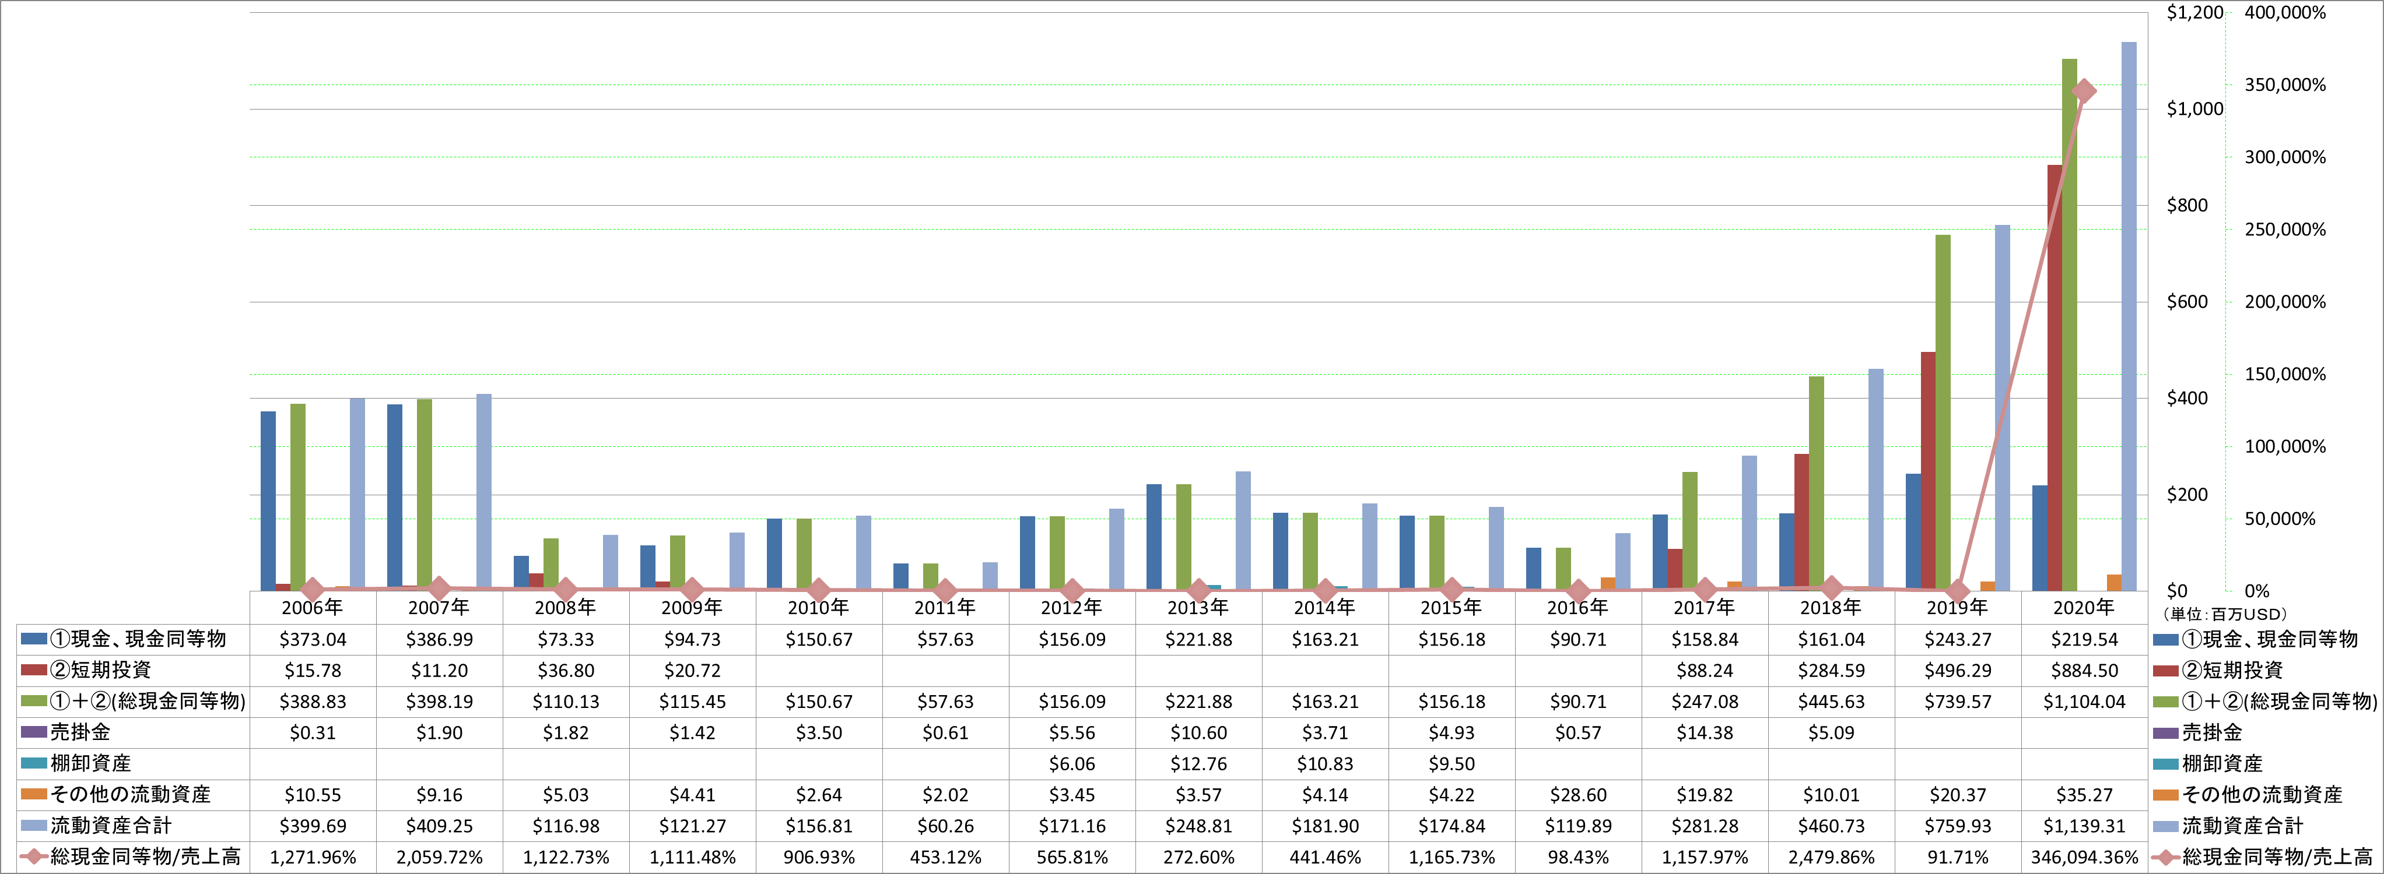This screenshot has height=874, width=2384.
Task: Click the left legend diamond marker for 総現金同等物/売上高
Action: (x=34, y=857)
